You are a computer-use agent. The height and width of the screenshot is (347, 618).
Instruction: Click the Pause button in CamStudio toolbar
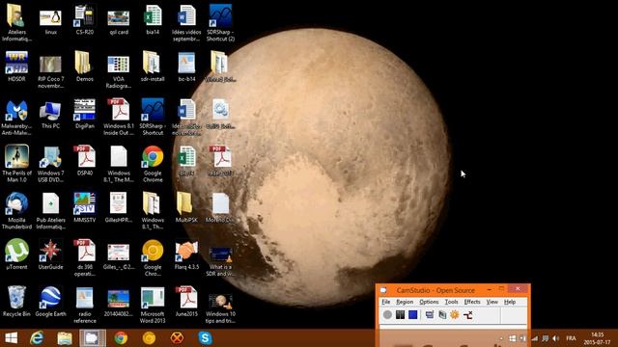(400, 315)
